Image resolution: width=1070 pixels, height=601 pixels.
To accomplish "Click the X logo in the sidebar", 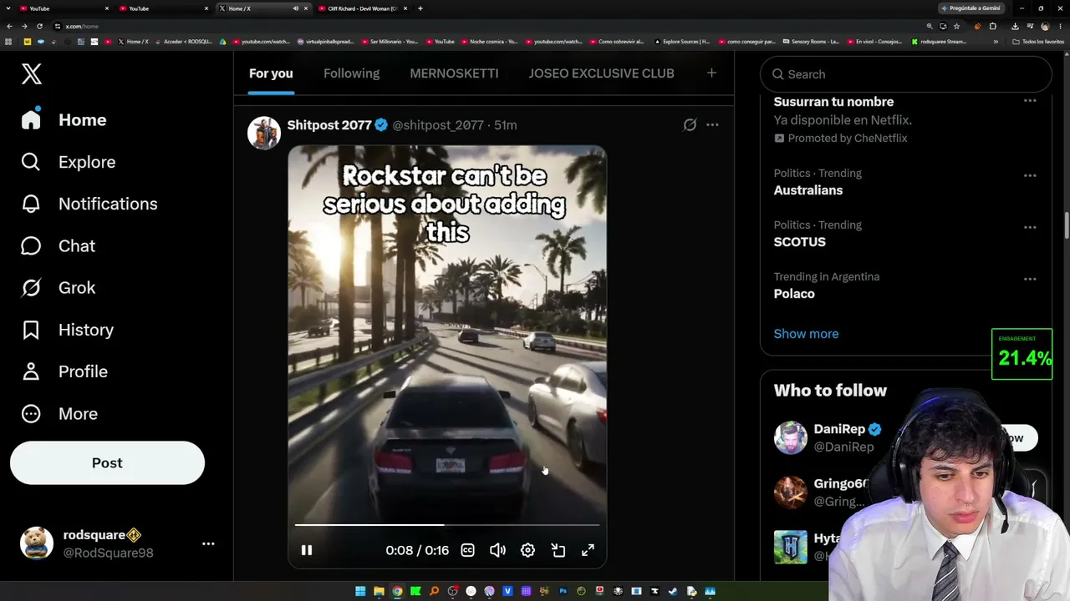I will pos(32,73).
